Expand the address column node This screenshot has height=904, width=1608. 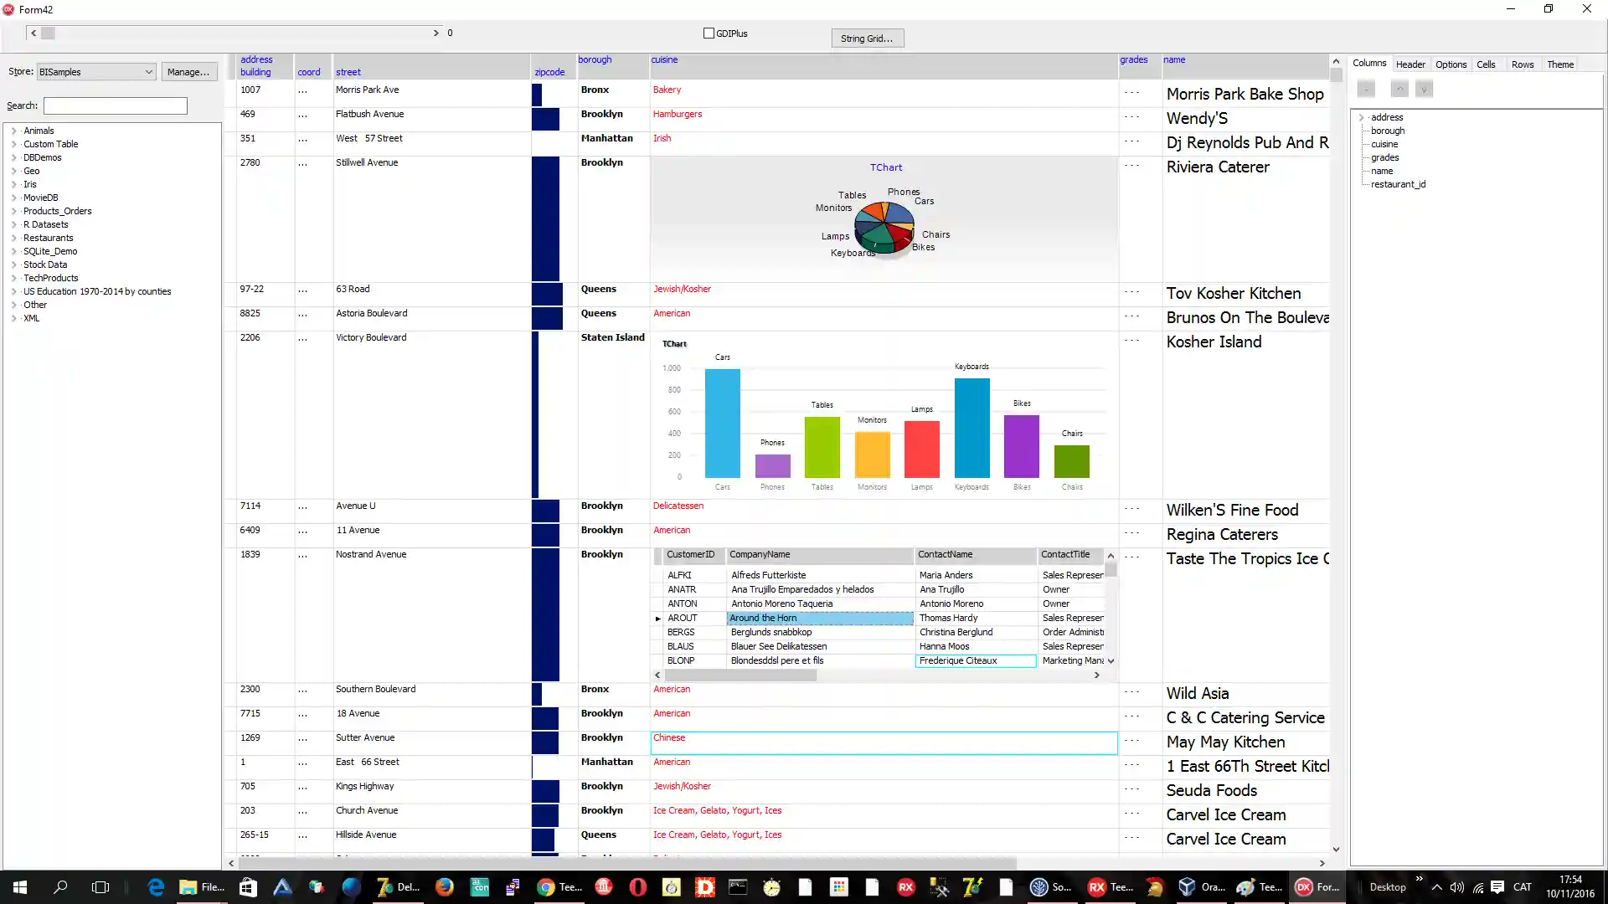(x=1361, y=117)
